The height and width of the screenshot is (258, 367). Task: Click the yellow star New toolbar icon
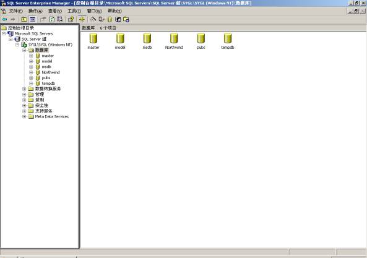pyautogui.click(x=82, y=19)
